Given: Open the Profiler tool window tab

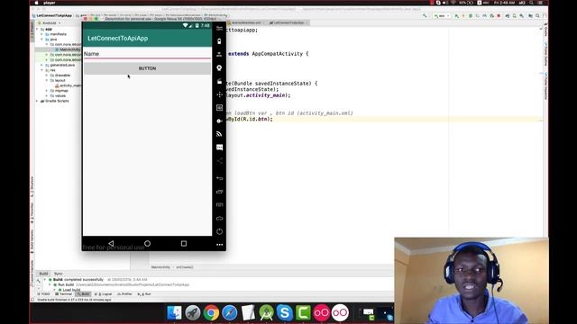Looking at the screenshot, I should 124,294.
